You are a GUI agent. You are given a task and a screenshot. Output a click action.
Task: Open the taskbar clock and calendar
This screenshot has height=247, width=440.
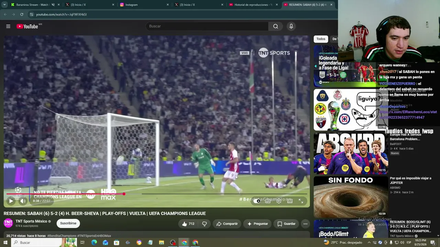(x=420, y=243)
